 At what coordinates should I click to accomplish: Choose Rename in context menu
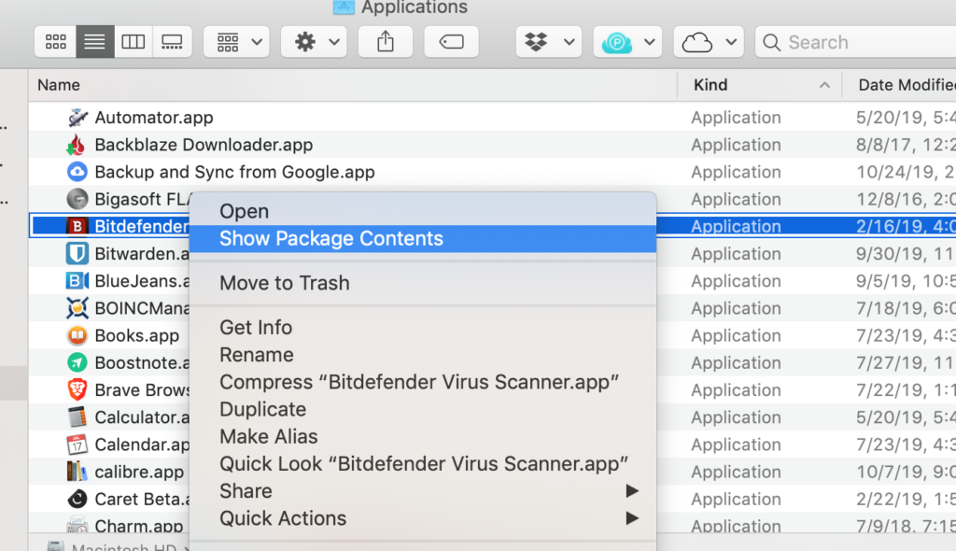point(423,355)
